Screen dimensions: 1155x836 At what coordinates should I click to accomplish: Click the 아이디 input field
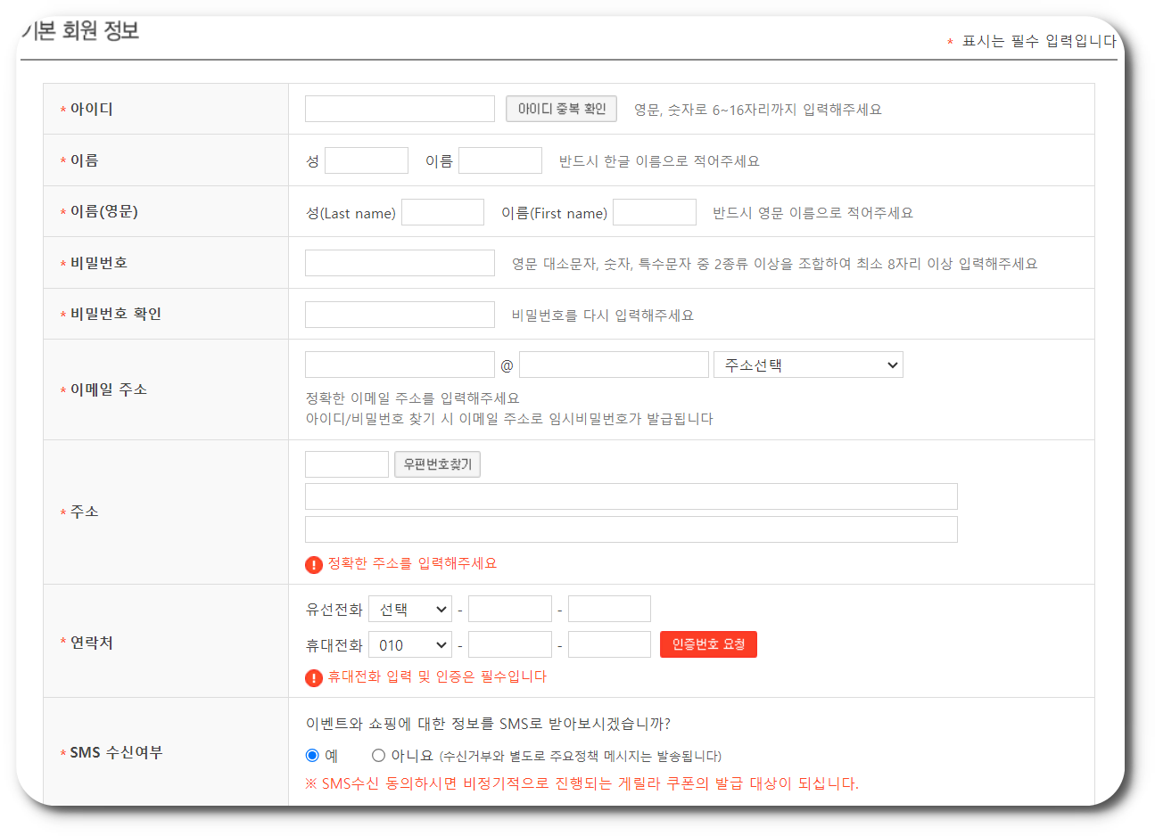tap(400, 109)
